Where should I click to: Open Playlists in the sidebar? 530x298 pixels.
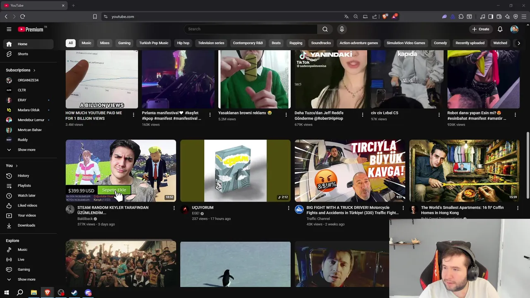[x=28, y=185]
